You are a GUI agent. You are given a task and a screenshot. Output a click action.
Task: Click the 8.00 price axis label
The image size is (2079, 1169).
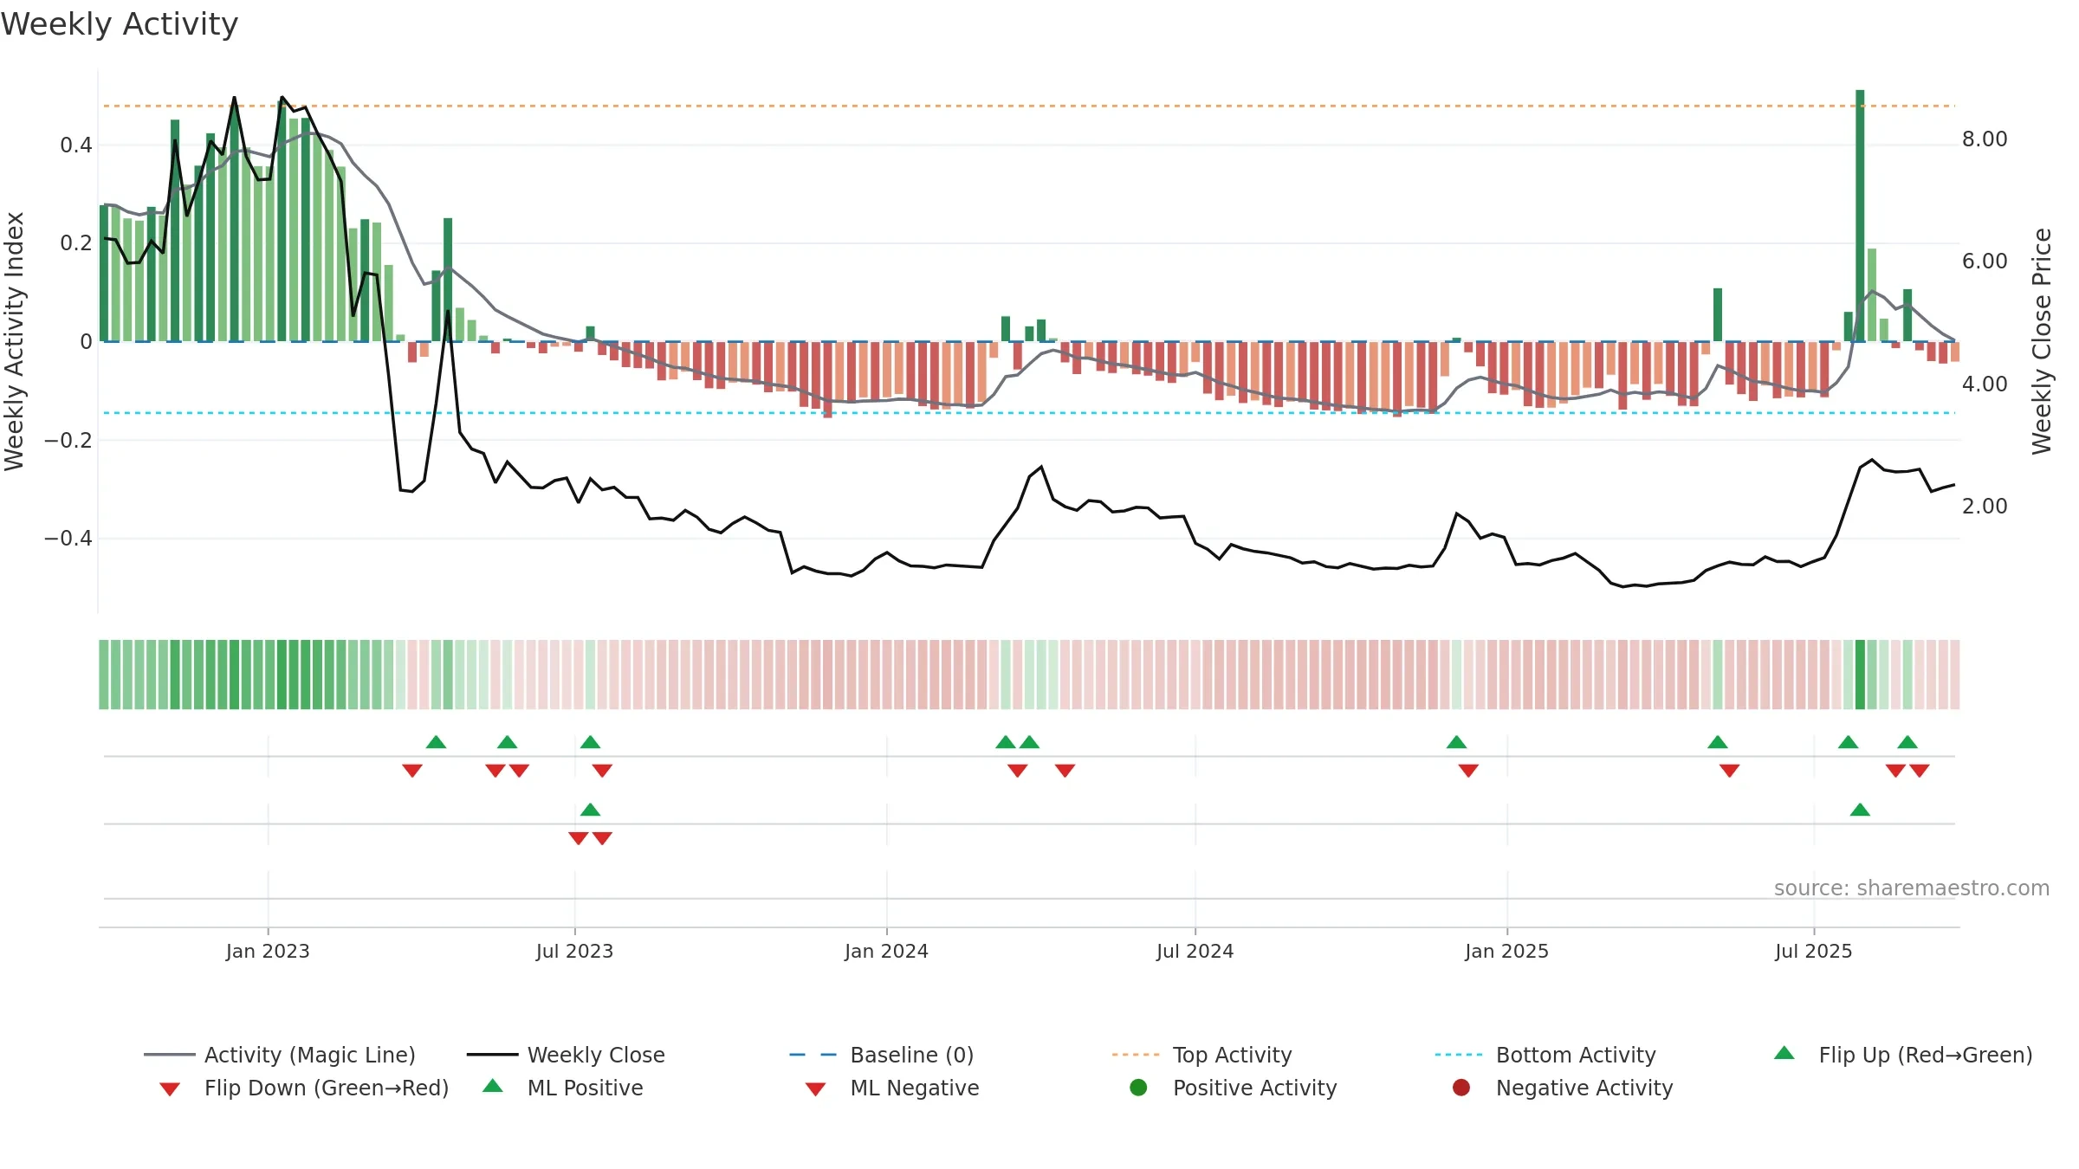coord(1985,139)
